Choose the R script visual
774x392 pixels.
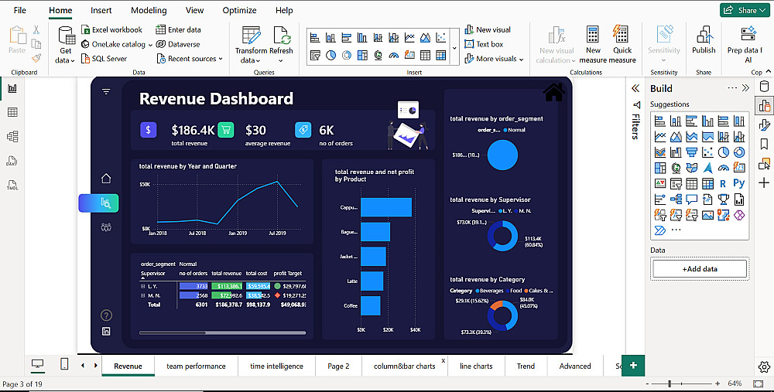(x=723, y=183)
